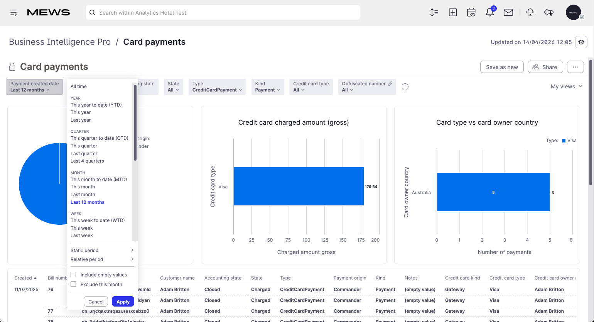Click the Cancel button

point(96,302)
